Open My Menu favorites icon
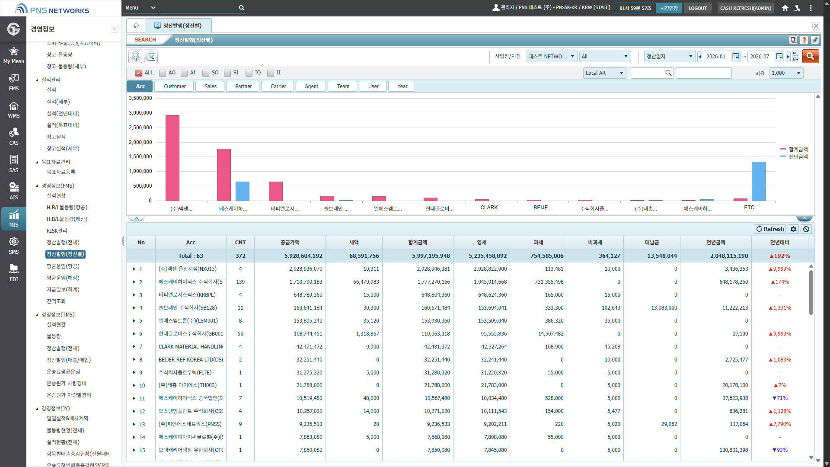Image resolution: width=830 pixels, height=467 pixels. [x=13, y=55]
